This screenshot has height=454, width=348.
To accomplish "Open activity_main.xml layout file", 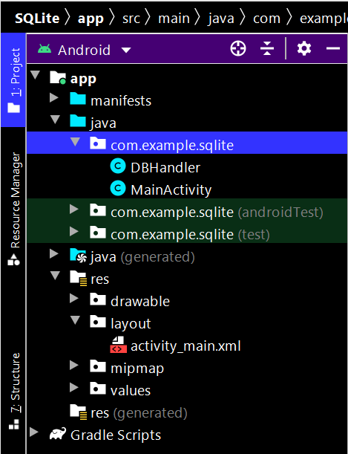I will (x=186, y=346).
